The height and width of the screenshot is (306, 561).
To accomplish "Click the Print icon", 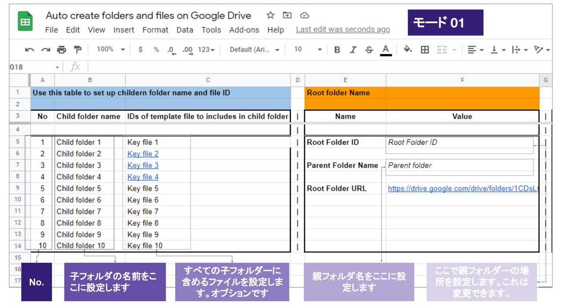I will tap(62, 50).
